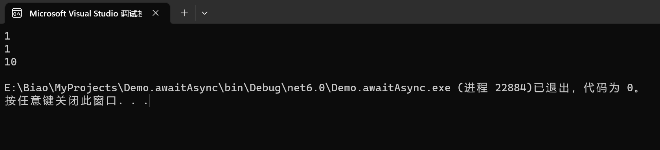This screenshot has height=150, width=660.
Task: Click the blinking text cursor after dots
Action: [149, 101]
